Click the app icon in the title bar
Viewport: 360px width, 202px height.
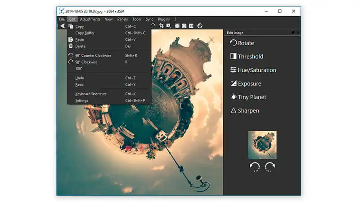tap(61, 11)
